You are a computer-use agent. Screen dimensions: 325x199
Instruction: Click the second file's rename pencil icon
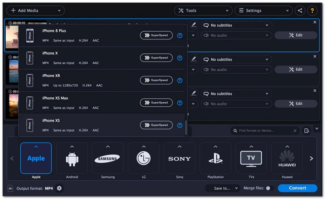tap(194, 59)
